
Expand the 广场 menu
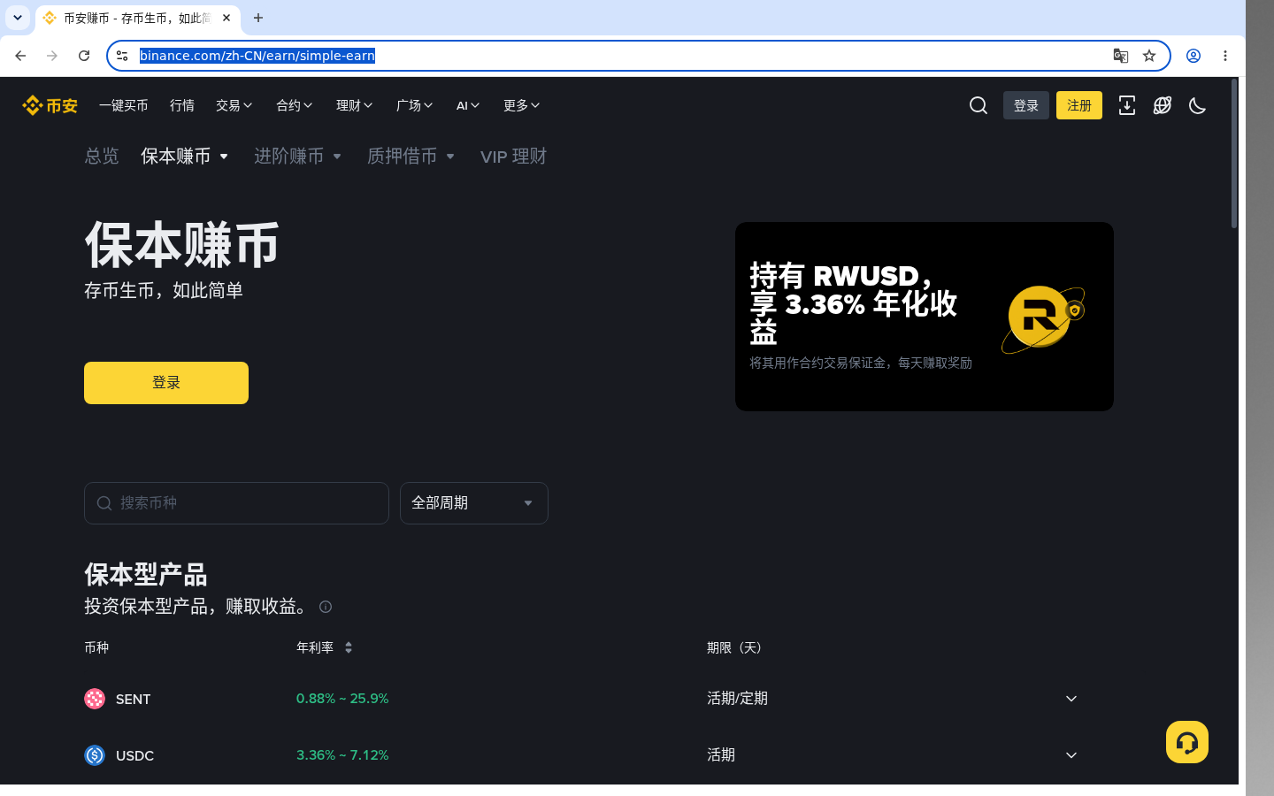[415, 105]
